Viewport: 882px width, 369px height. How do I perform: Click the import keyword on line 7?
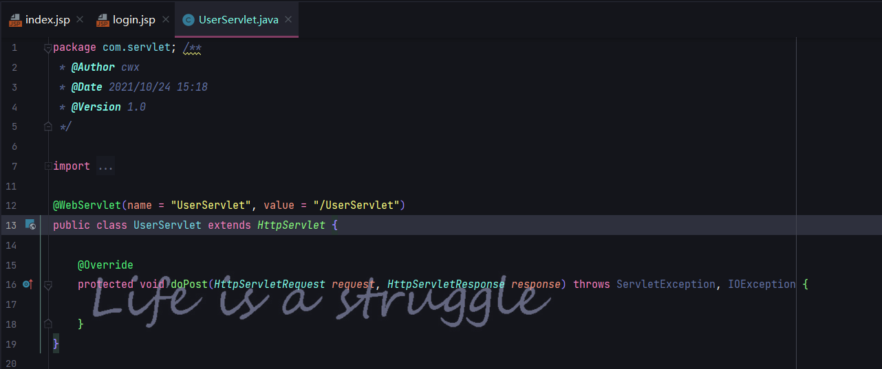(x=72, y=166)
